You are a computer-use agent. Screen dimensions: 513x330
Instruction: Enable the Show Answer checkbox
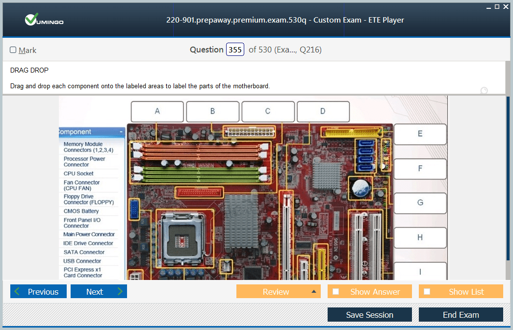point(336,292)
